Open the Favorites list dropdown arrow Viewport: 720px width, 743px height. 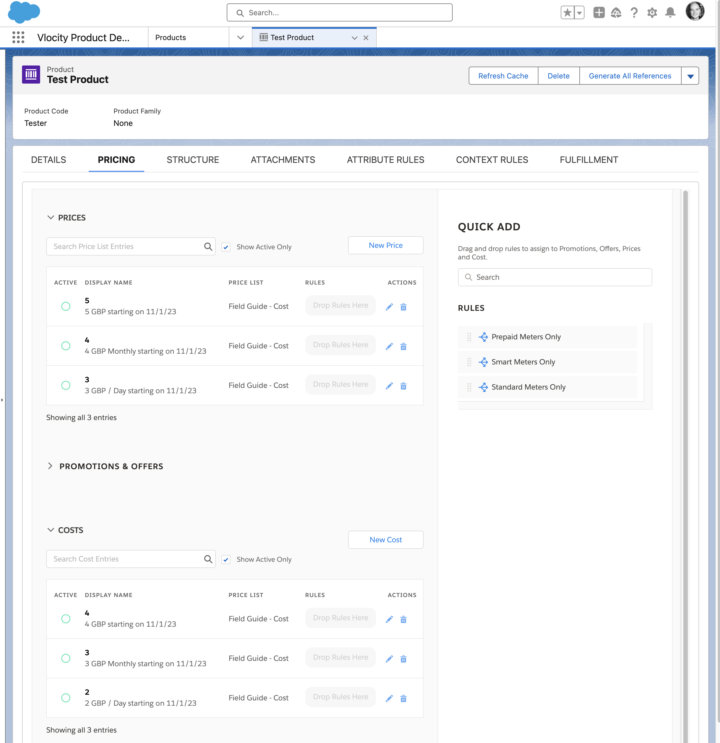[x=579, y=12]
